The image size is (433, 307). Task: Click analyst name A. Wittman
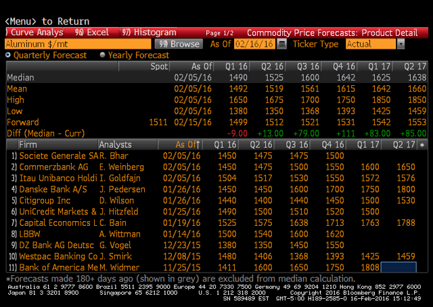(x=120, y=234)
